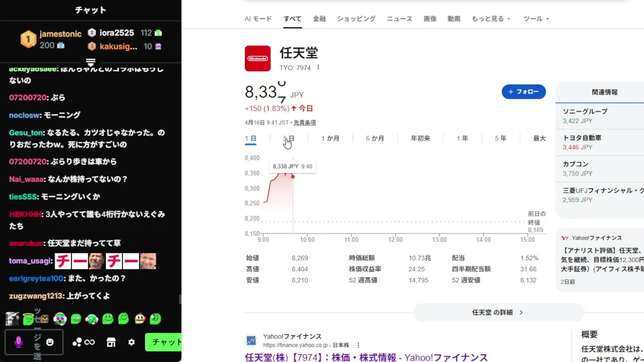
Task: Open トヨタ自動車 related stock
Action: [600, 142]
